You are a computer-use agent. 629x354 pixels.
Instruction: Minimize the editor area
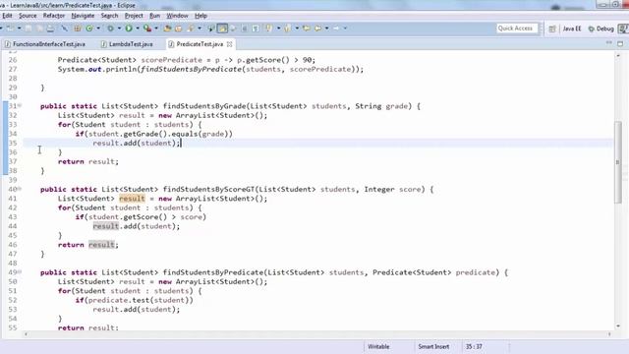(609, 42)
